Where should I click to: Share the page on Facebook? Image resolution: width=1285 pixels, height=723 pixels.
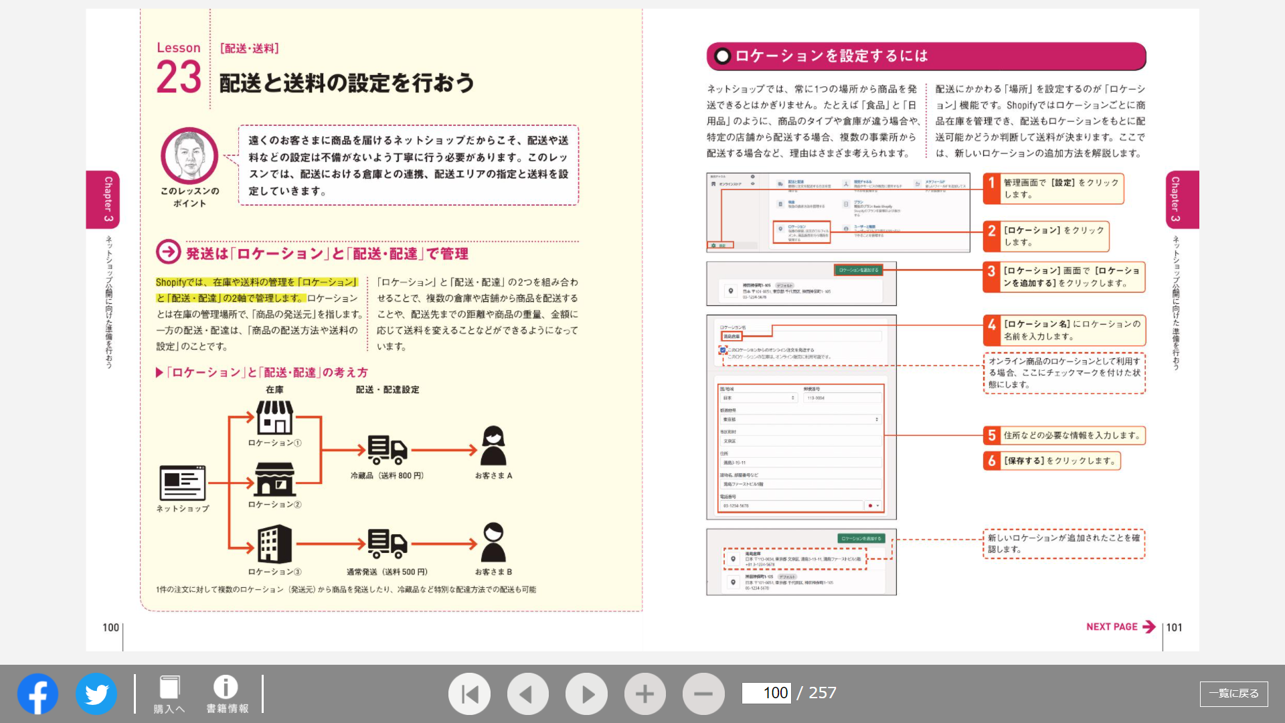[37, 694]
